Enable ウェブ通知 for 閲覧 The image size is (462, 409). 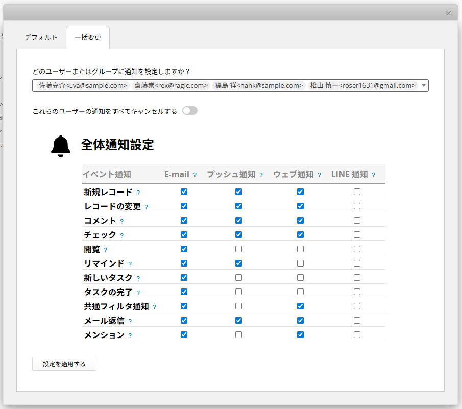[x=300, y=249]
